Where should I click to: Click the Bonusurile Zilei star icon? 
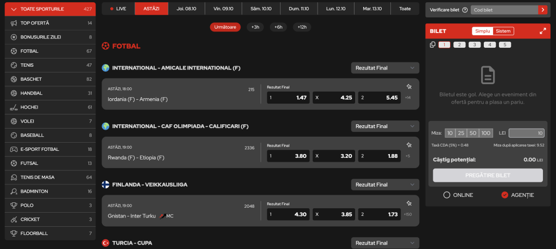point(14,37)
